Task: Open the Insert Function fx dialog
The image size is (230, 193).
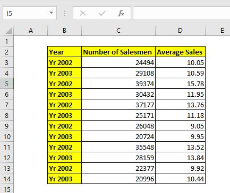Action: pyautogui.click(x=121, y=13)
